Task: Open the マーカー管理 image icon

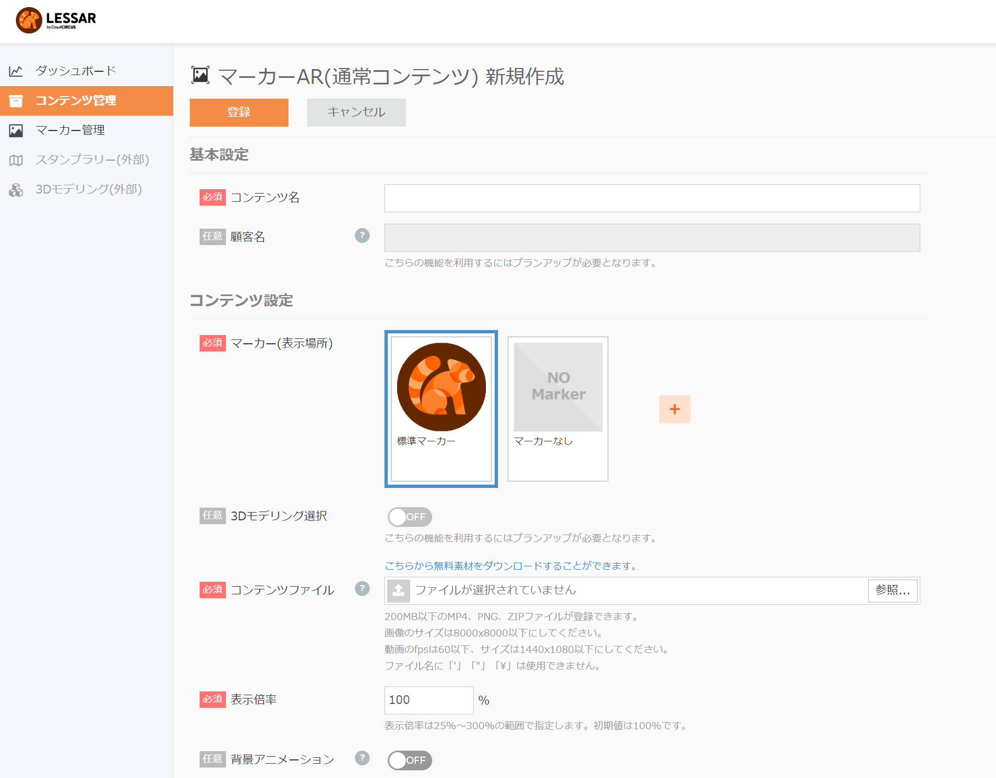Action: 16,130
